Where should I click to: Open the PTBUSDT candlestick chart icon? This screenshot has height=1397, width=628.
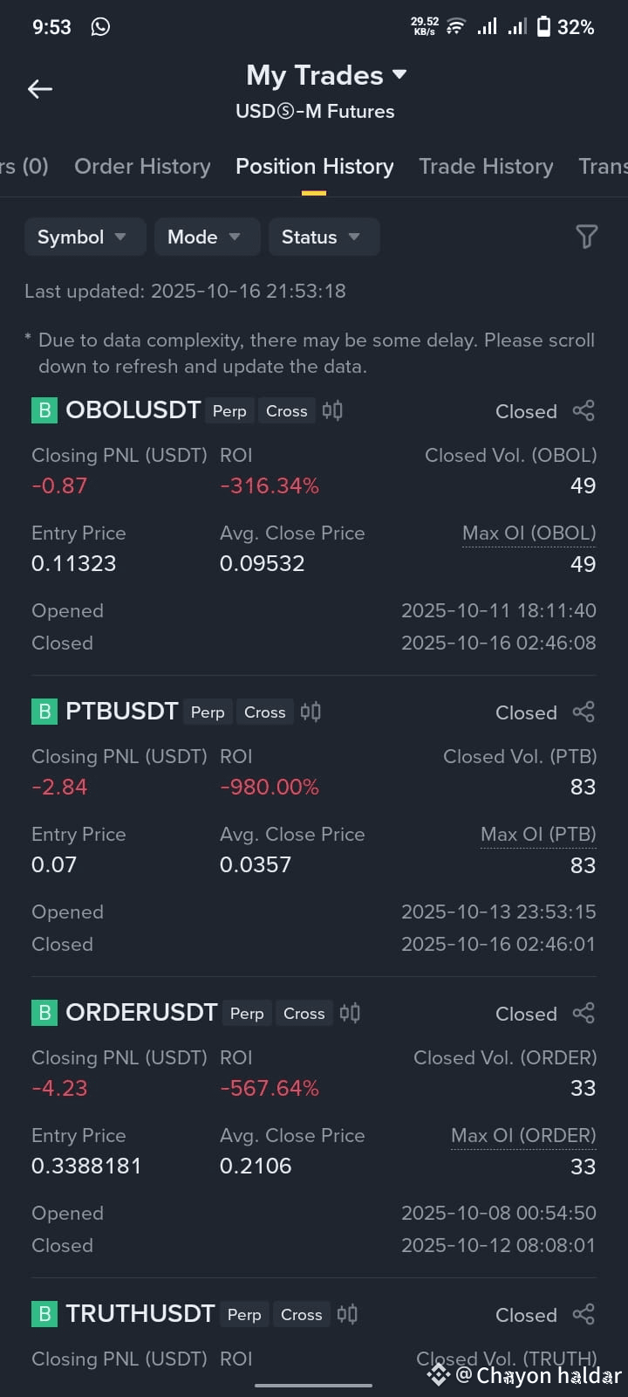[x=311, y=712]
